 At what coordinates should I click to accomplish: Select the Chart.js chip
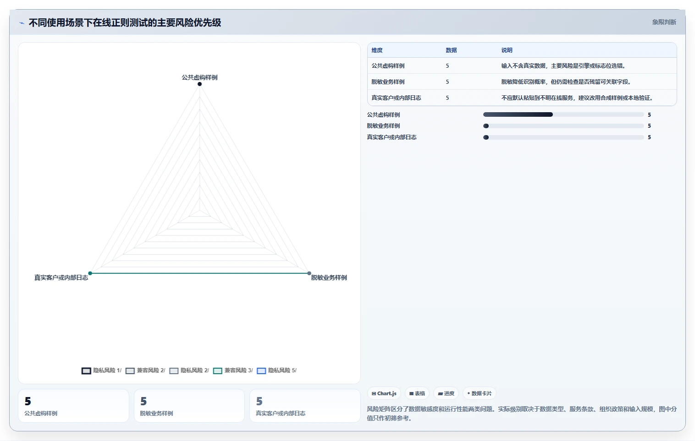384,393
